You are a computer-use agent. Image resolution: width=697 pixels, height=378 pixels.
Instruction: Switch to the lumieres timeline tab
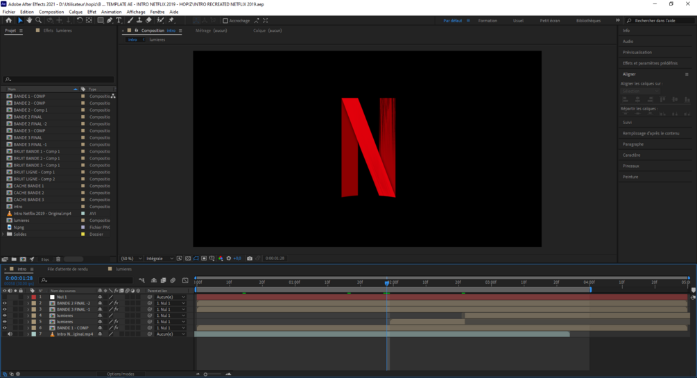[x=123, y=269]
